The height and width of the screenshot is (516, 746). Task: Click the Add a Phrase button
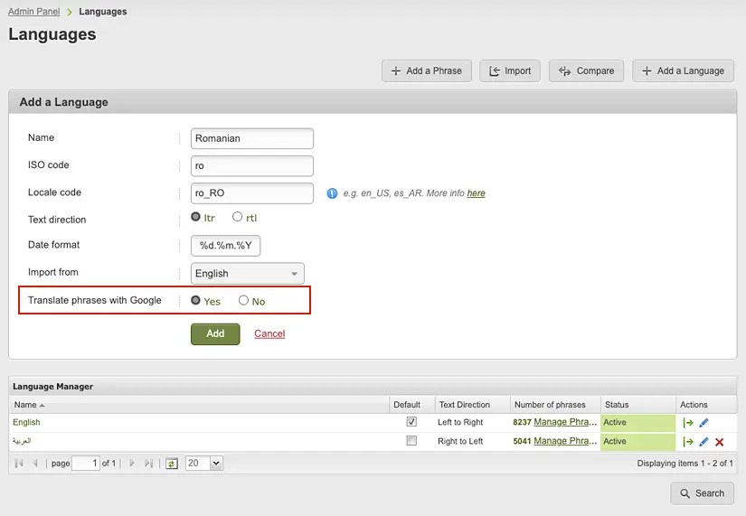pyautogui.click(x=426, y=70)
